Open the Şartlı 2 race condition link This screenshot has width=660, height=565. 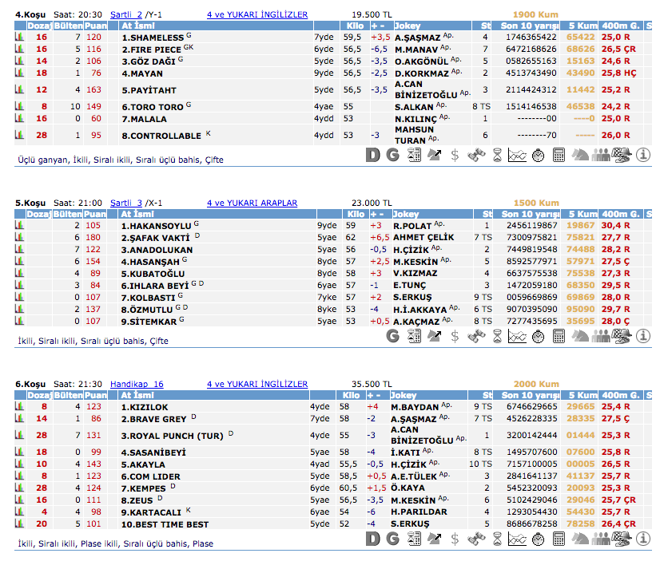click(x=126, y=15)
